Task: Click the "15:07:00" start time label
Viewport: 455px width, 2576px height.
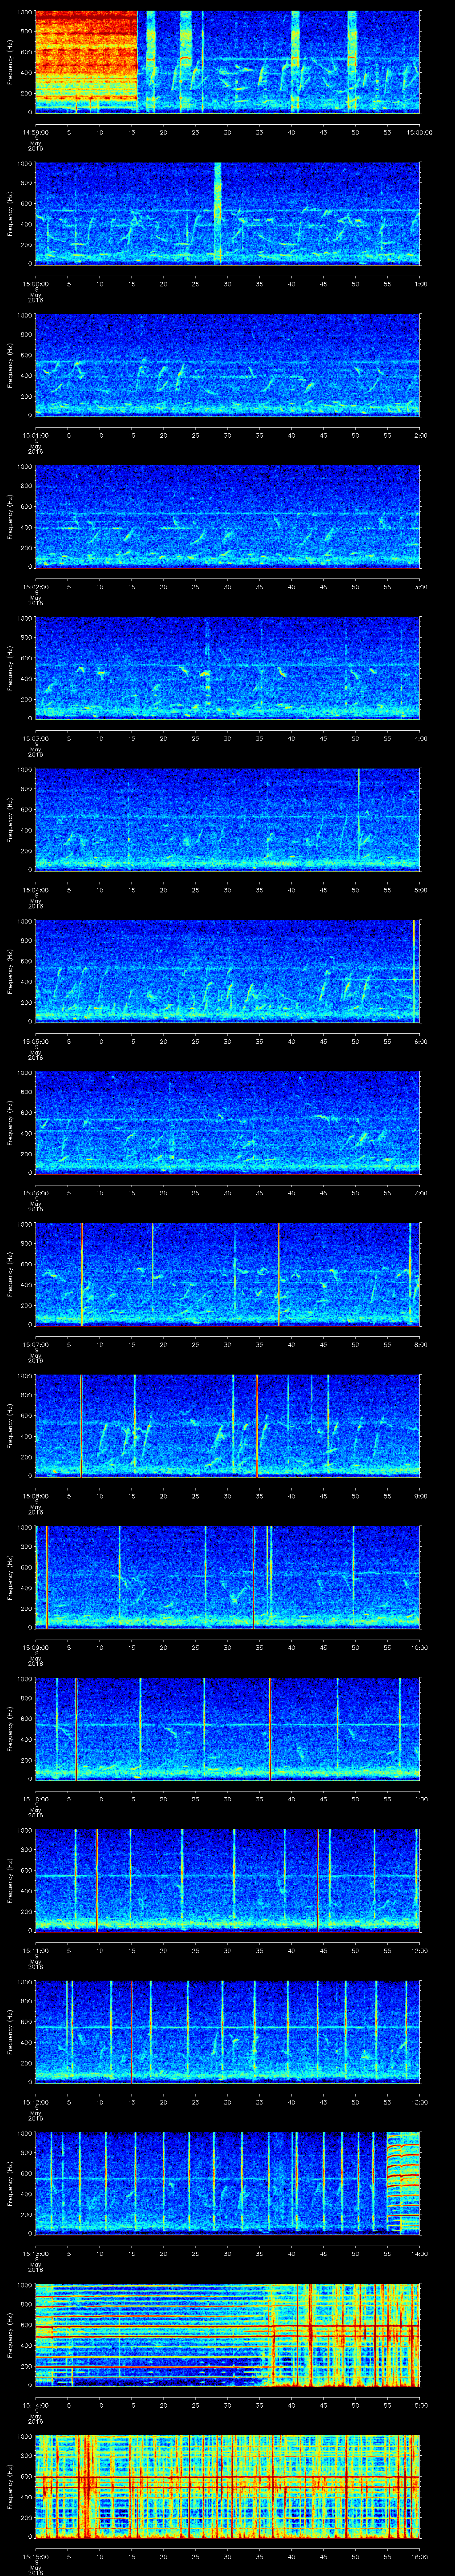Action: tap(36, 1344)
